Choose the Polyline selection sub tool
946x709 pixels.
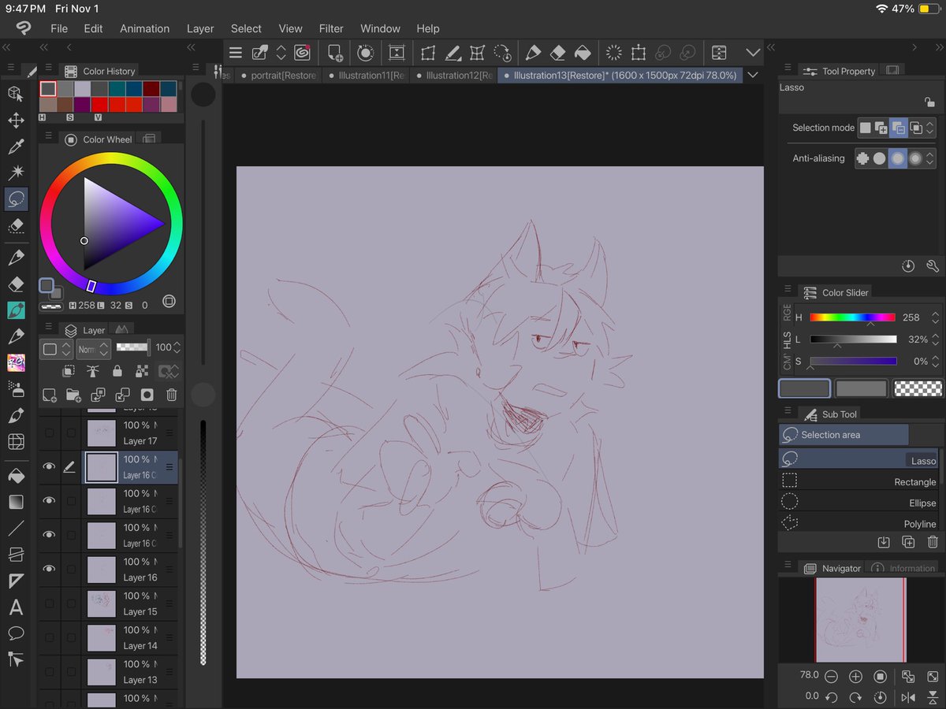click(858, 523)
